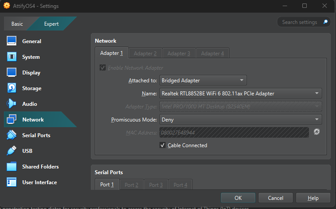Switch to Basic settings mode
The image size is (336, 209).
17,24
